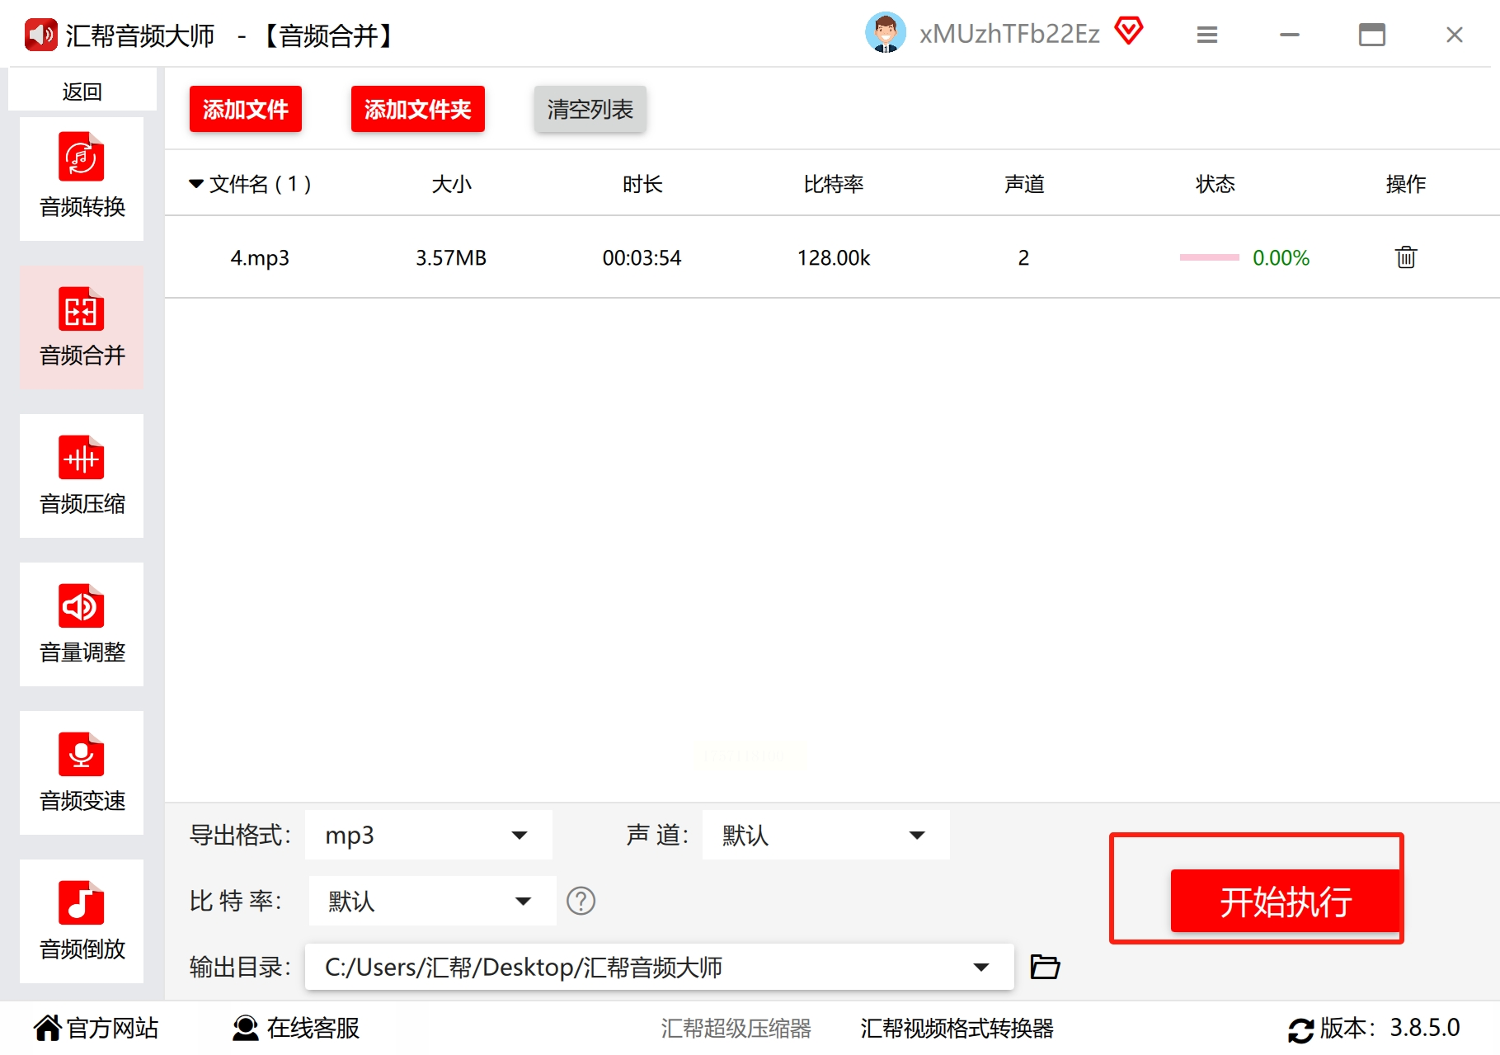Open the 导出格式 mp3 dropdown
The height and width of the screenshot is (1055, 1500).
pos(428,835)
